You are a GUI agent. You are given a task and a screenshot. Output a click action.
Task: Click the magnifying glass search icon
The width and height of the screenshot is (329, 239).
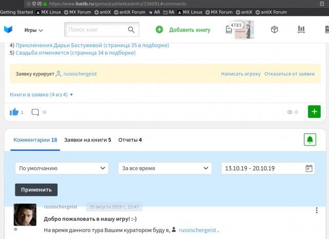[132, 30]
